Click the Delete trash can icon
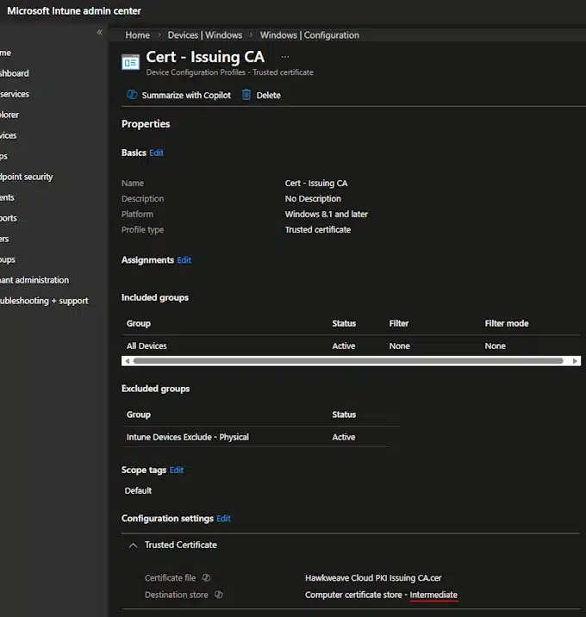 246,95
